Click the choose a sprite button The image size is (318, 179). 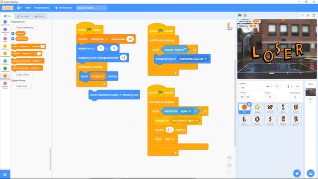click(x=297, y=174)
